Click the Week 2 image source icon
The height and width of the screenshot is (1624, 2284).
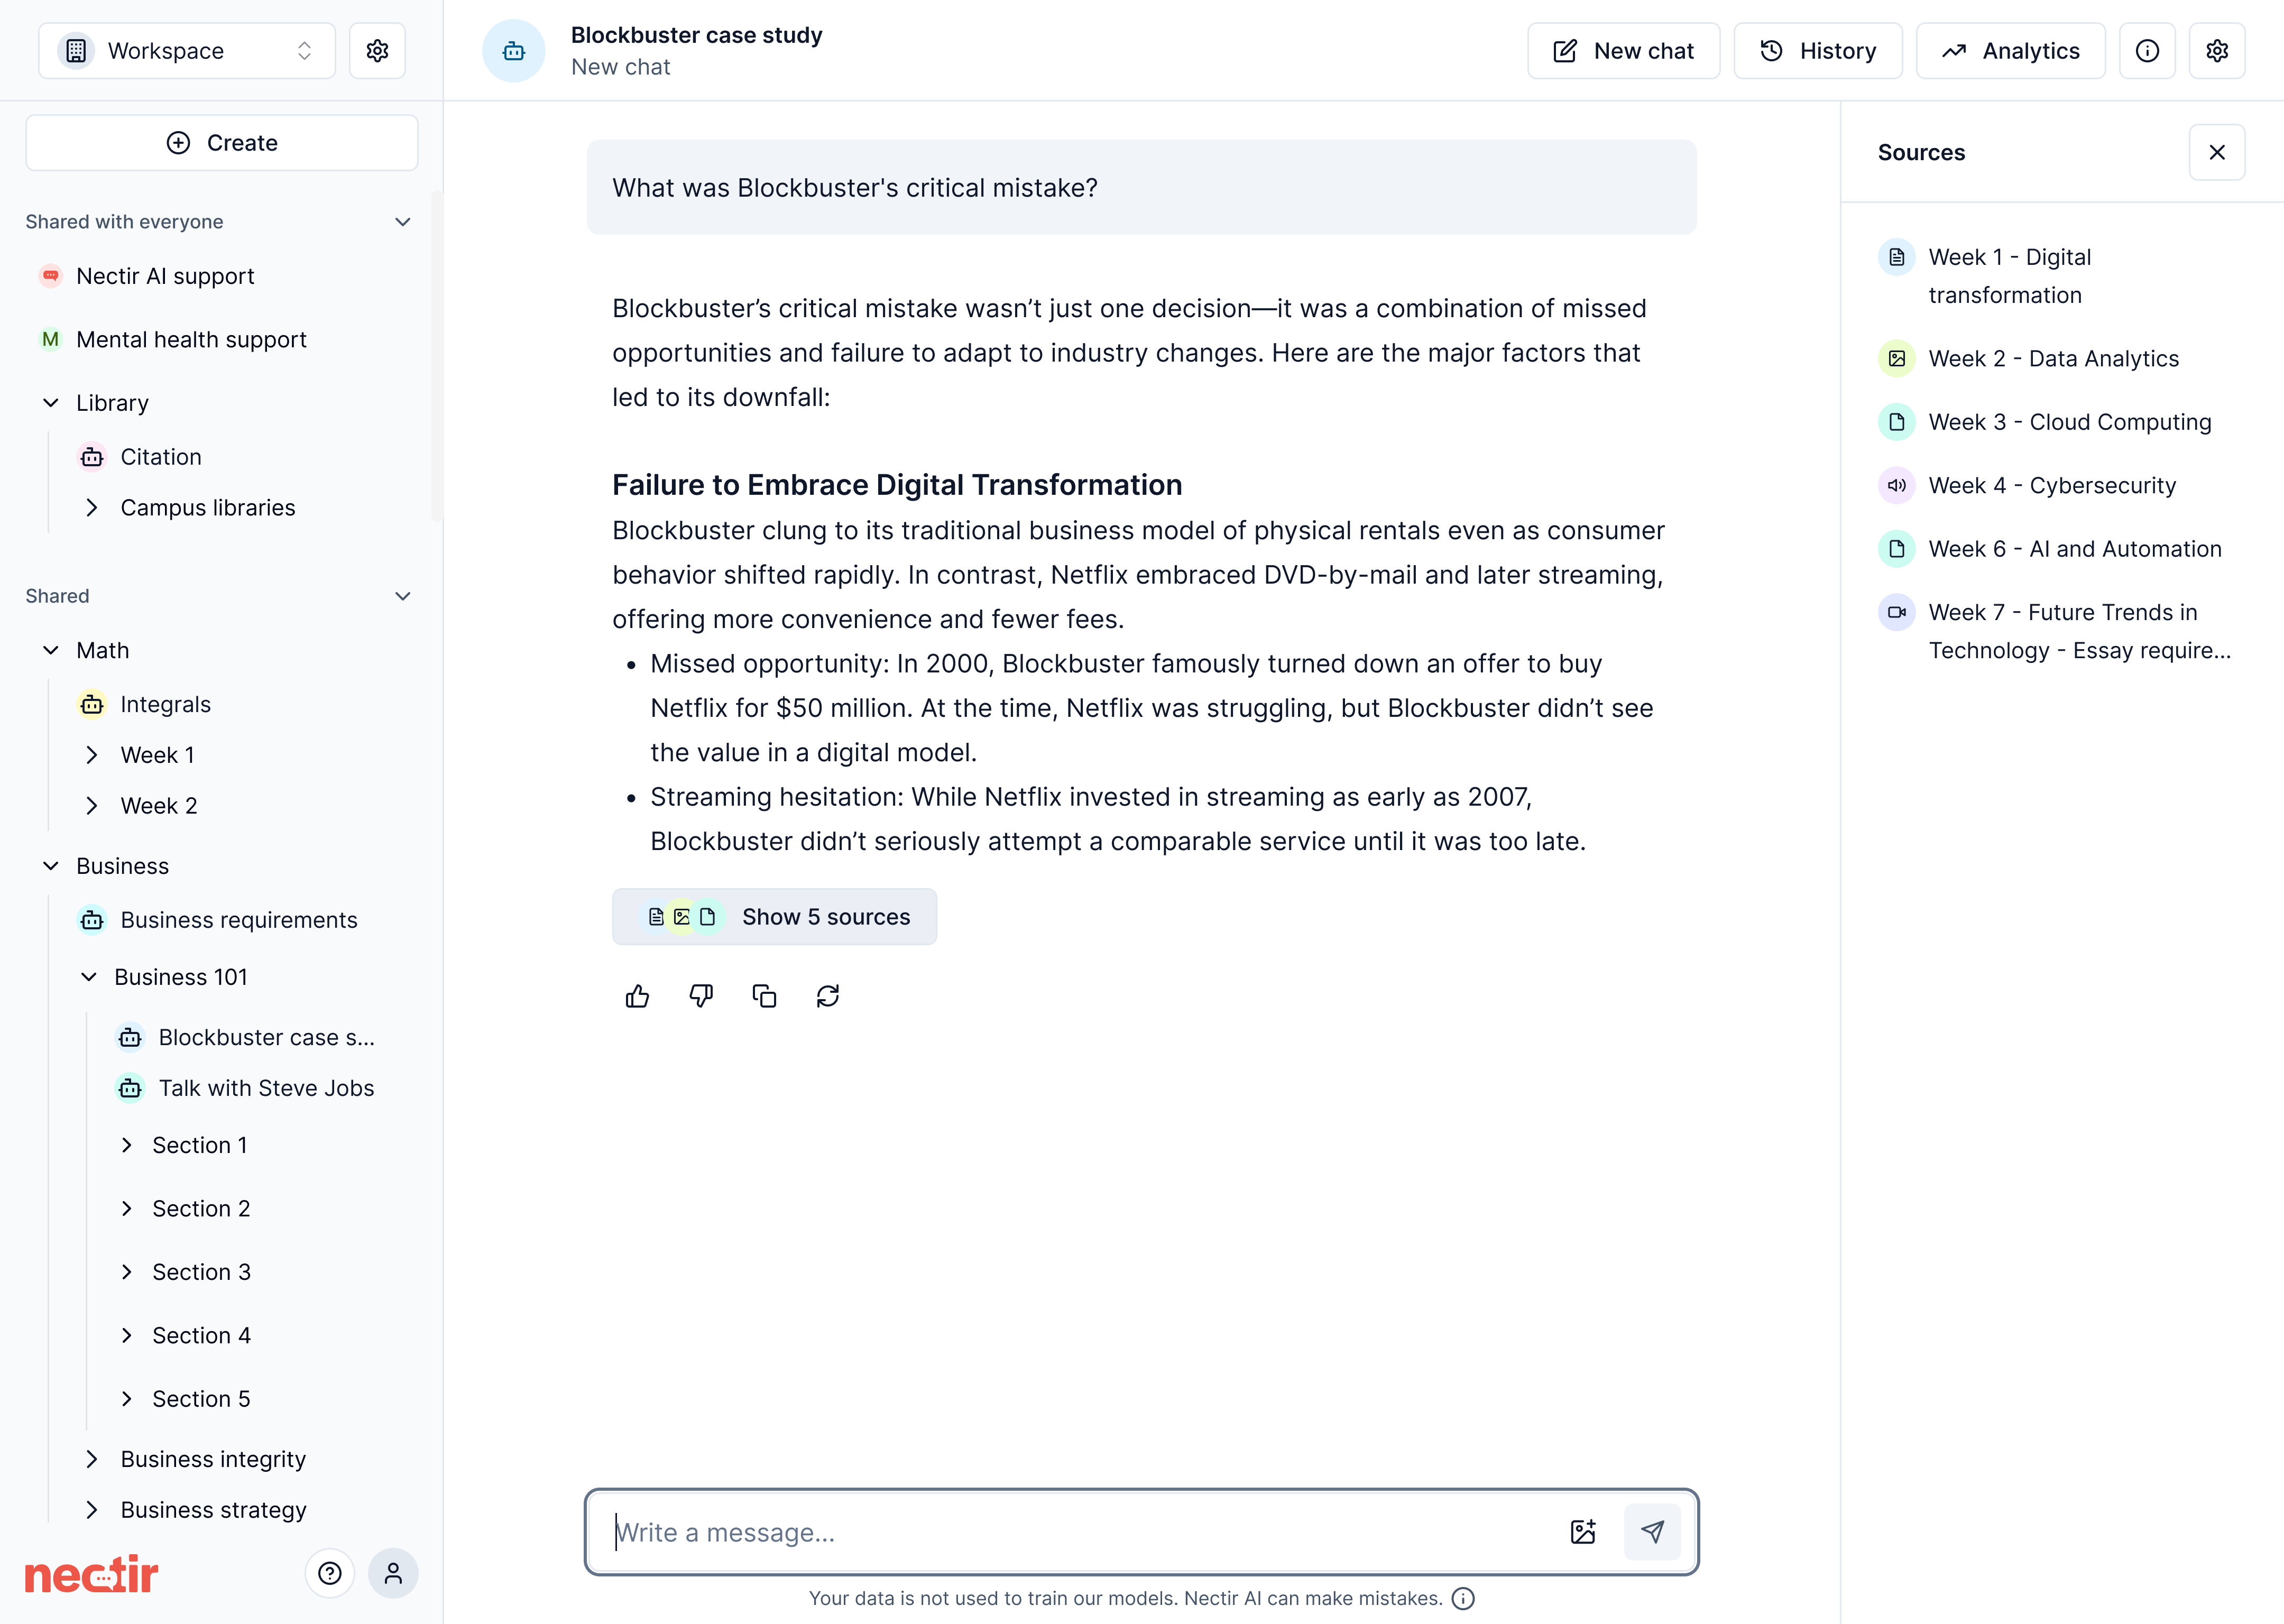[x=1897, y=358]
